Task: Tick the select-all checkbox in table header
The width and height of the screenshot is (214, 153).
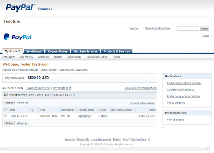Action: [6, 110]
